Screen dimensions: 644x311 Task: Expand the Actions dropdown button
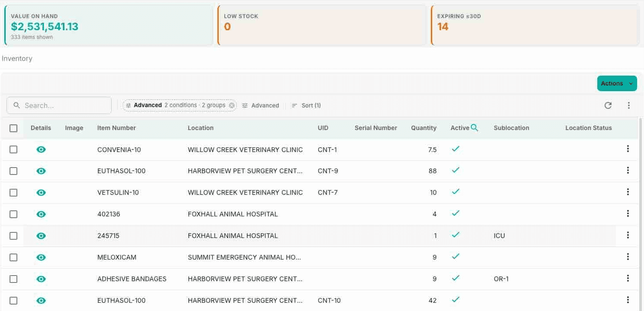coord(617,83)
